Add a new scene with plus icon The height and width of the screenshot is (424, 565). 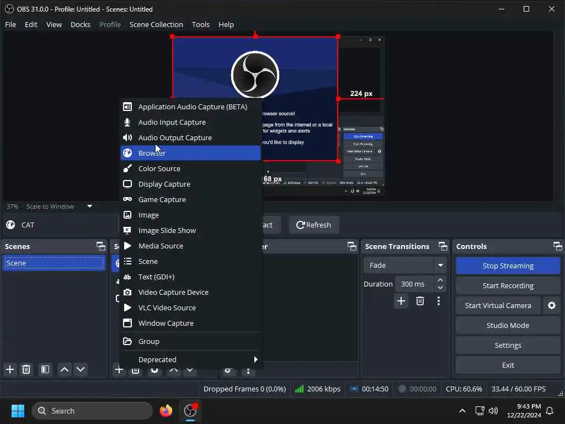(10, 369)
